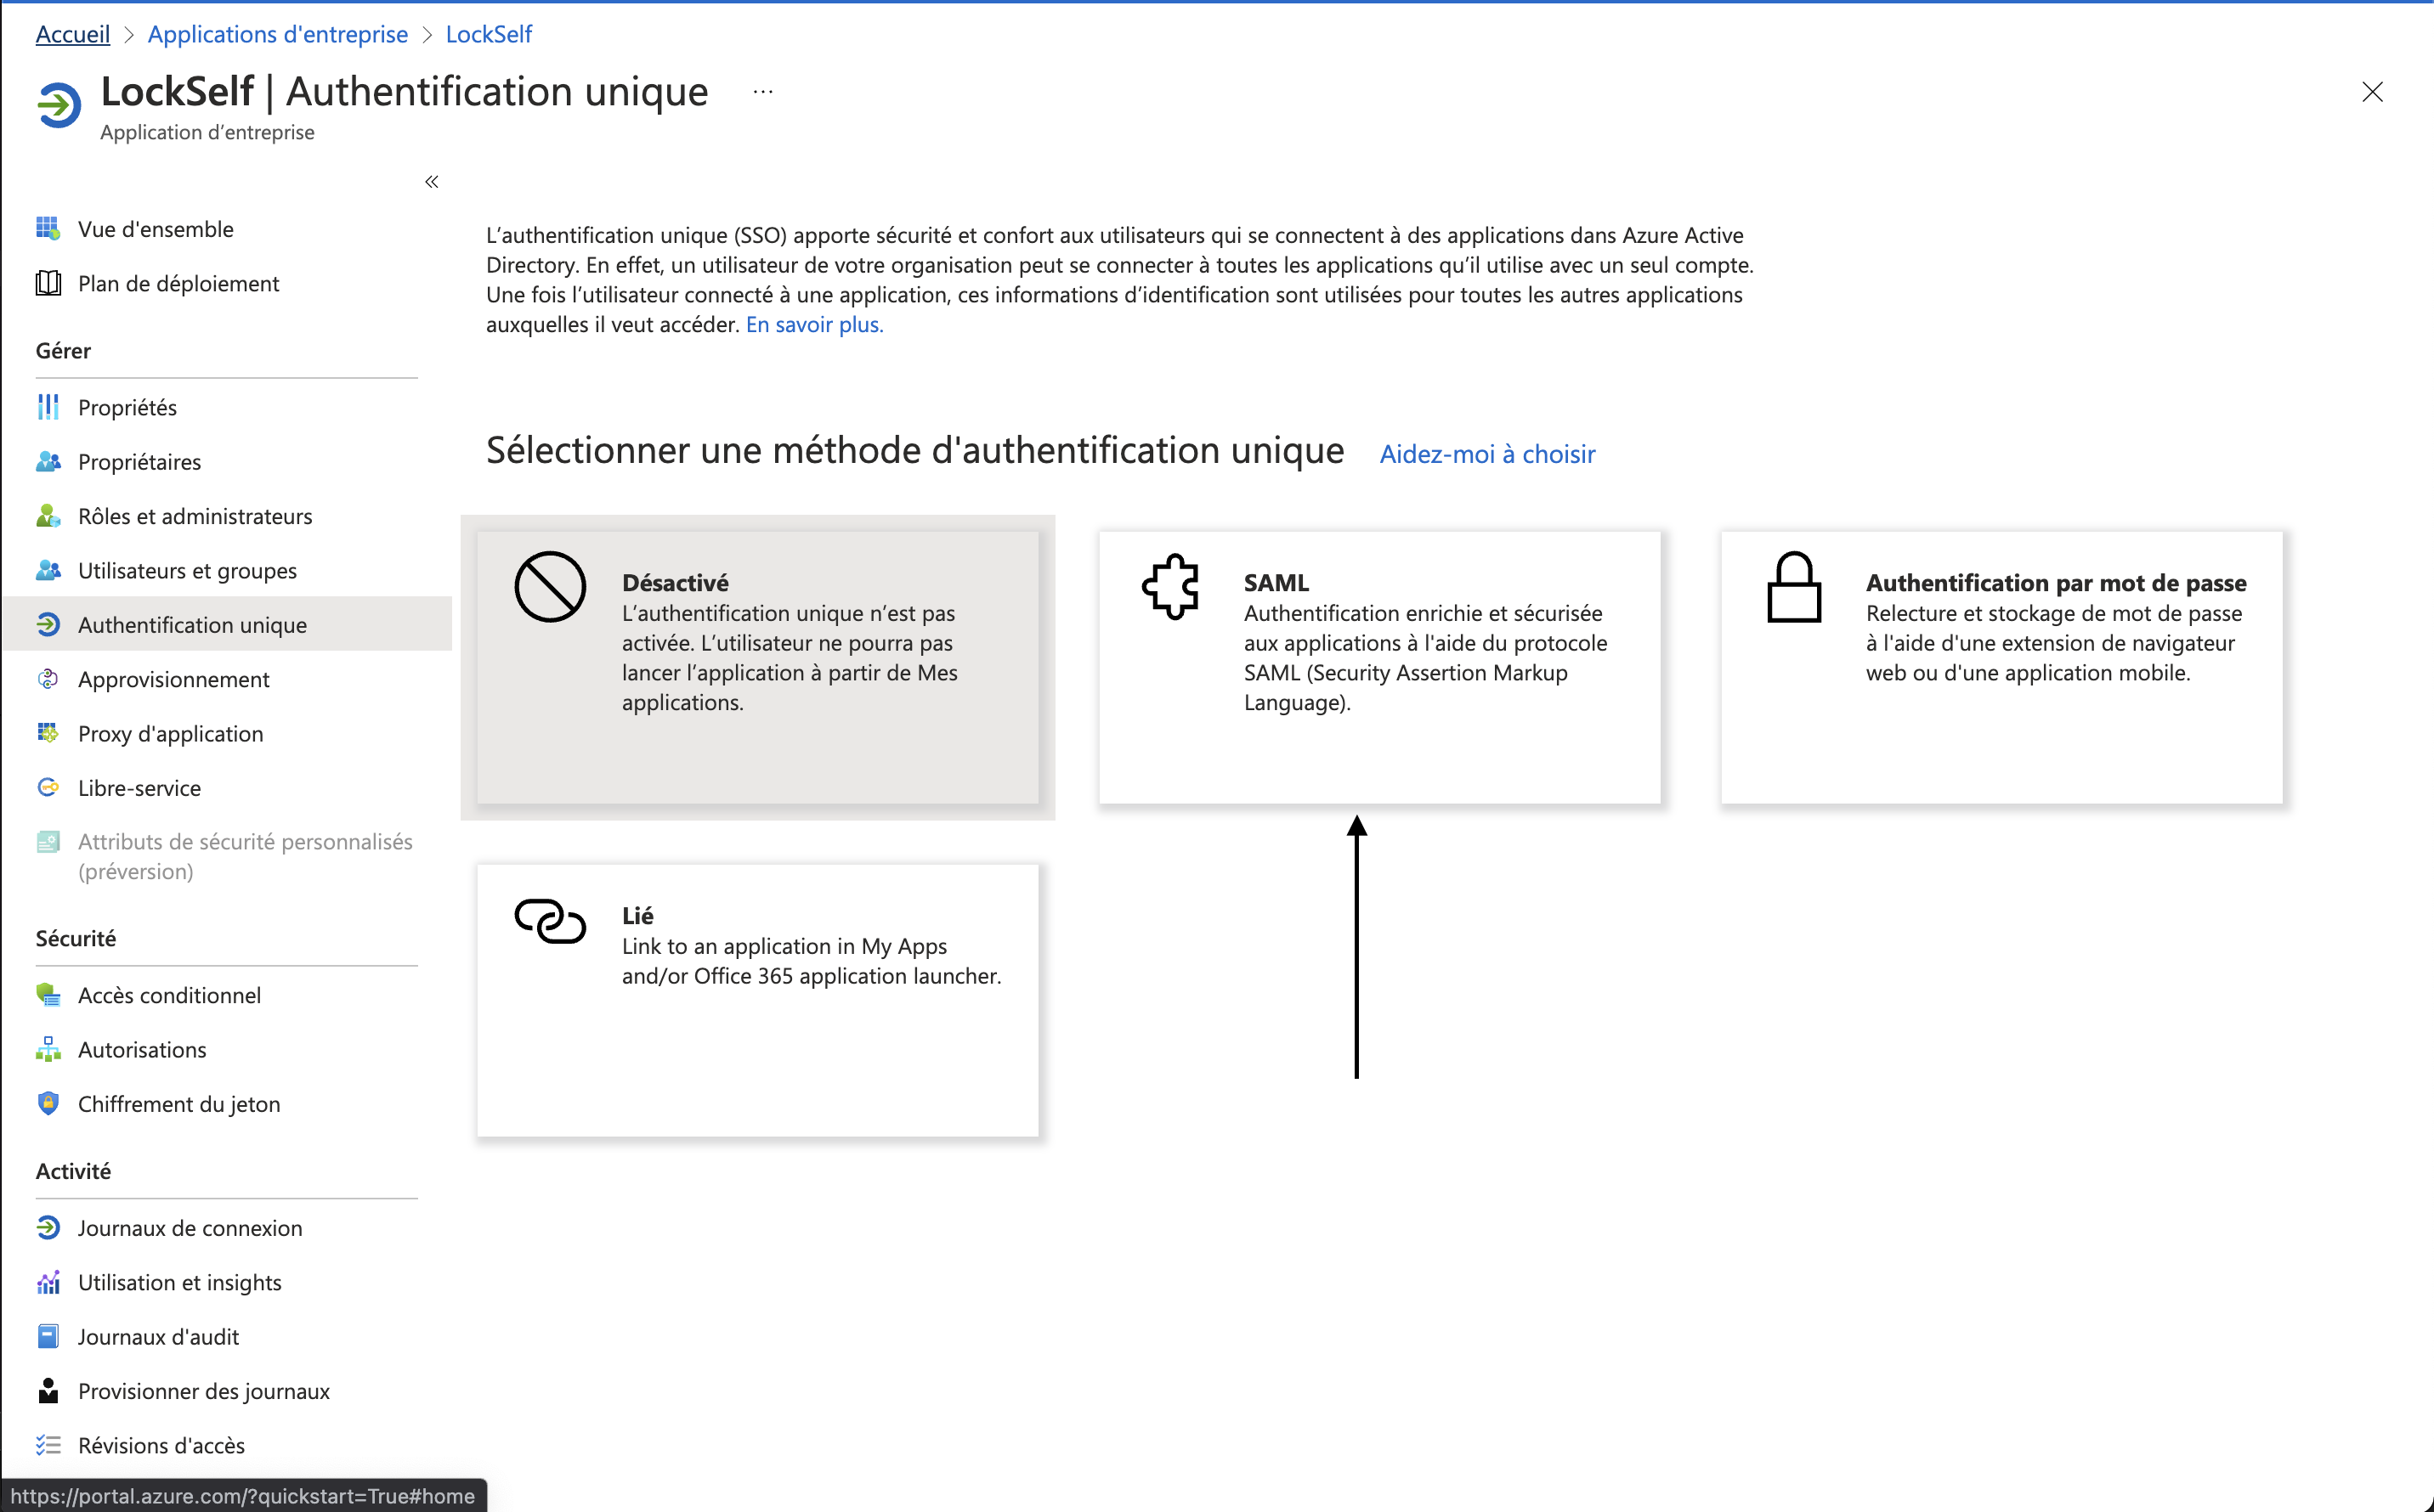The width and height of the screenshot is (2434, 1512).
Task: Open Chiffrement du jeton settings
Action: point(179,1103)
